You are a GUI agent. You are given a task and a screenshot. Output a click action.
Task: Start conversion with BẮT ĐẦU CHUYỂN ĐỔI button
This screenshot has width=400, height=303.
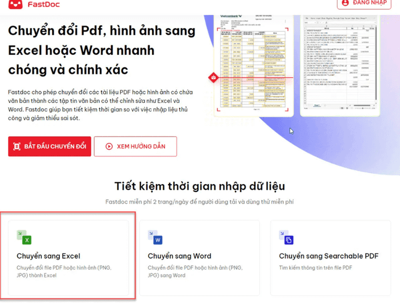[x=50, y=146]
